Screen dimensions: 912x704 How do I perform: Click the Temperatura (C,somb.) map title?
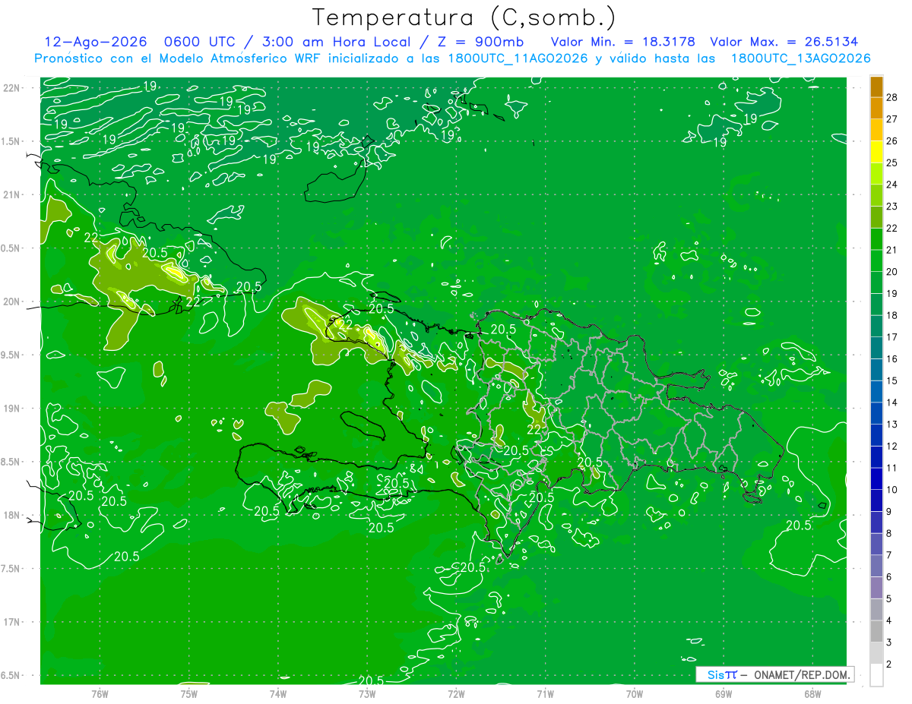pos(464,17)
